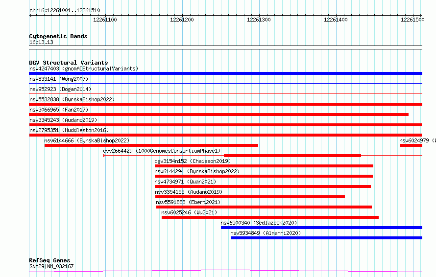436x277 pixels.
Task: Open the nsv6024979 label at right edge
Action: pyautogui.click(x=417, y=140)
